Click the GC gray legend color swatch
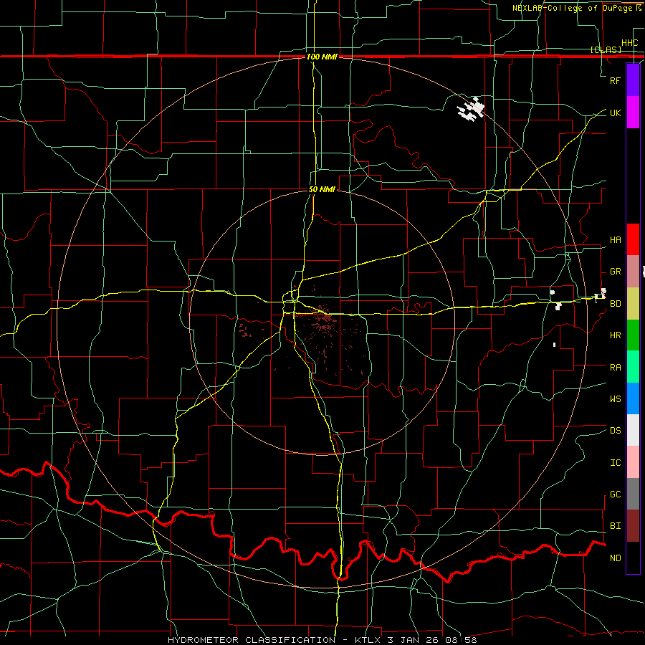This screenshot has height=645, width=645. click(633, 494)
